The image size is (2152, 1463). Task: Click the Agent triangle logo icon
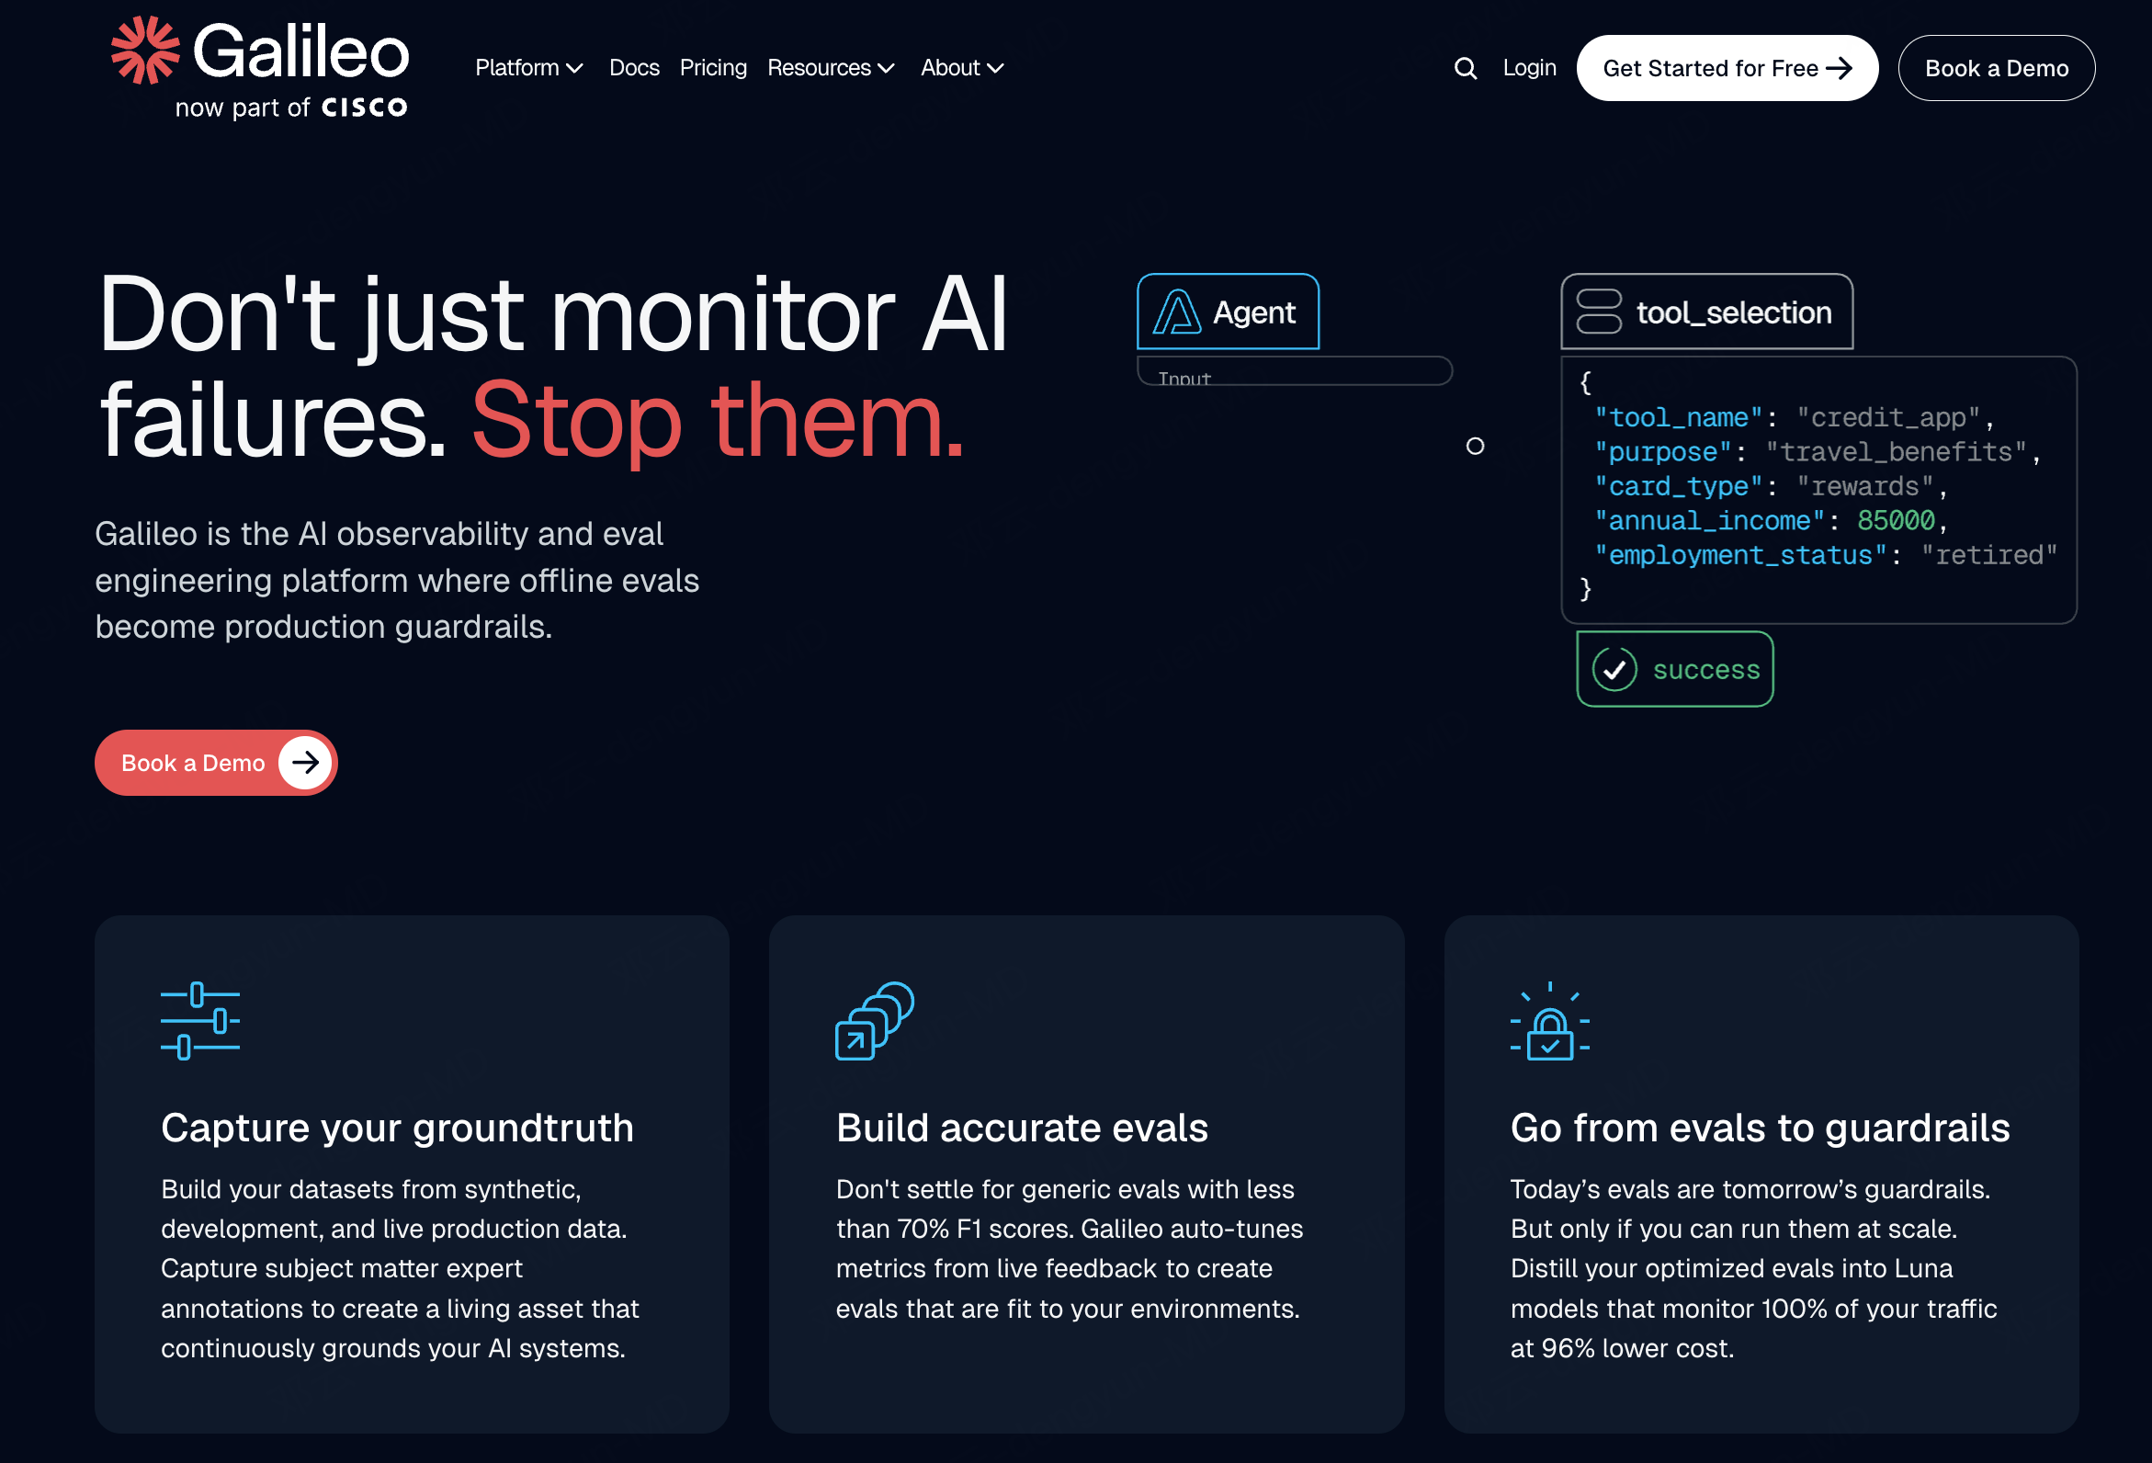pyautogui.click(x=1176, y=312)
